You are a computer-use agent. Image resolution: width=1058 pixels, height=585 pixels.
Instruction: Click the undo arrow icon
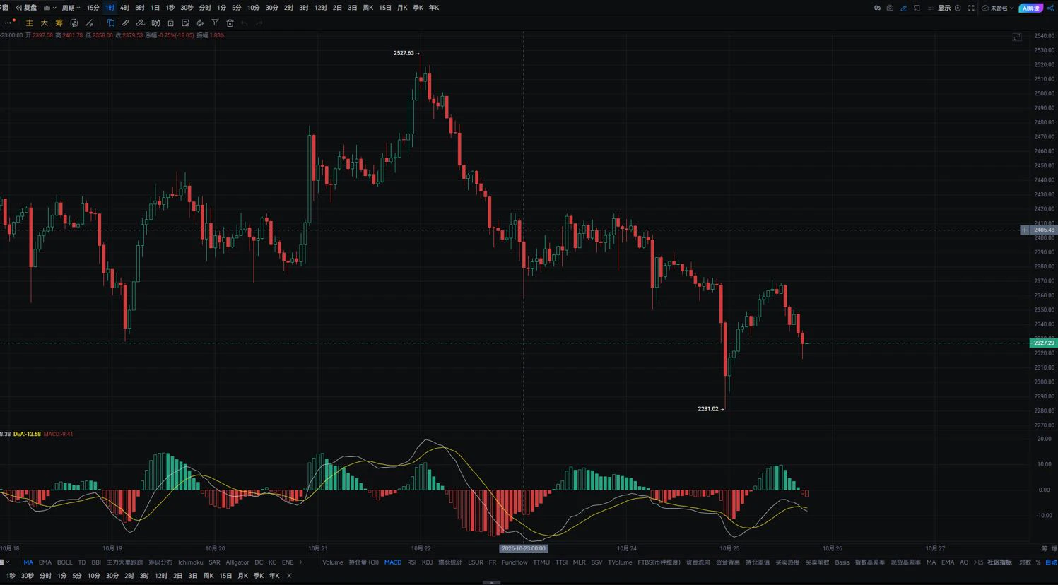click(x=245, y=23)
